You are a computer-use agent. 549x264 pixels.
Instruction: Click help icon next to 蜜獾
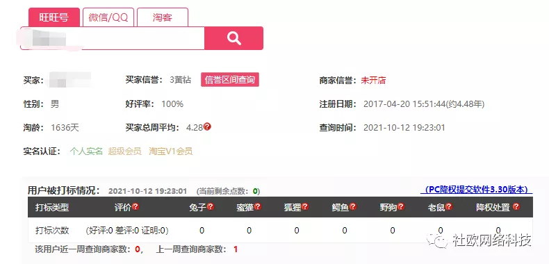(258, 206)
